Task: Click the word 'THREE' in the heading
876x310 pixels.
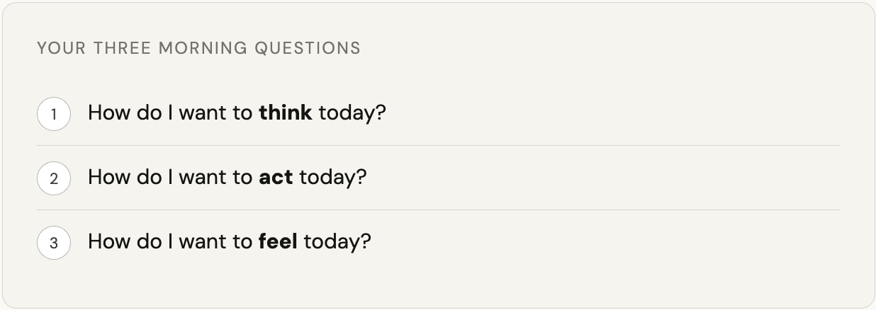Action: click(122, 48)
